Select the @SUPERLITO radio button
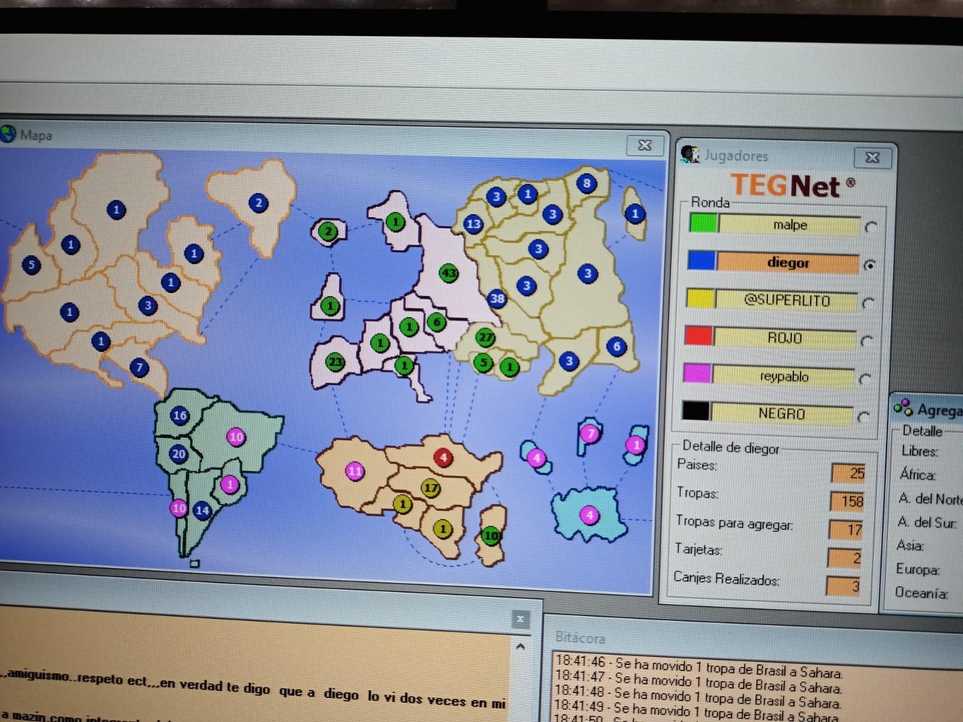This screenshot has height=722, width=963. coord(868,303)
